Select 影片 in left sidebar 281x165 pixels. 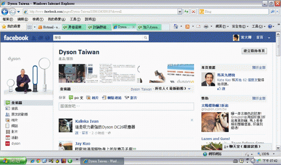tap(12, 132)
